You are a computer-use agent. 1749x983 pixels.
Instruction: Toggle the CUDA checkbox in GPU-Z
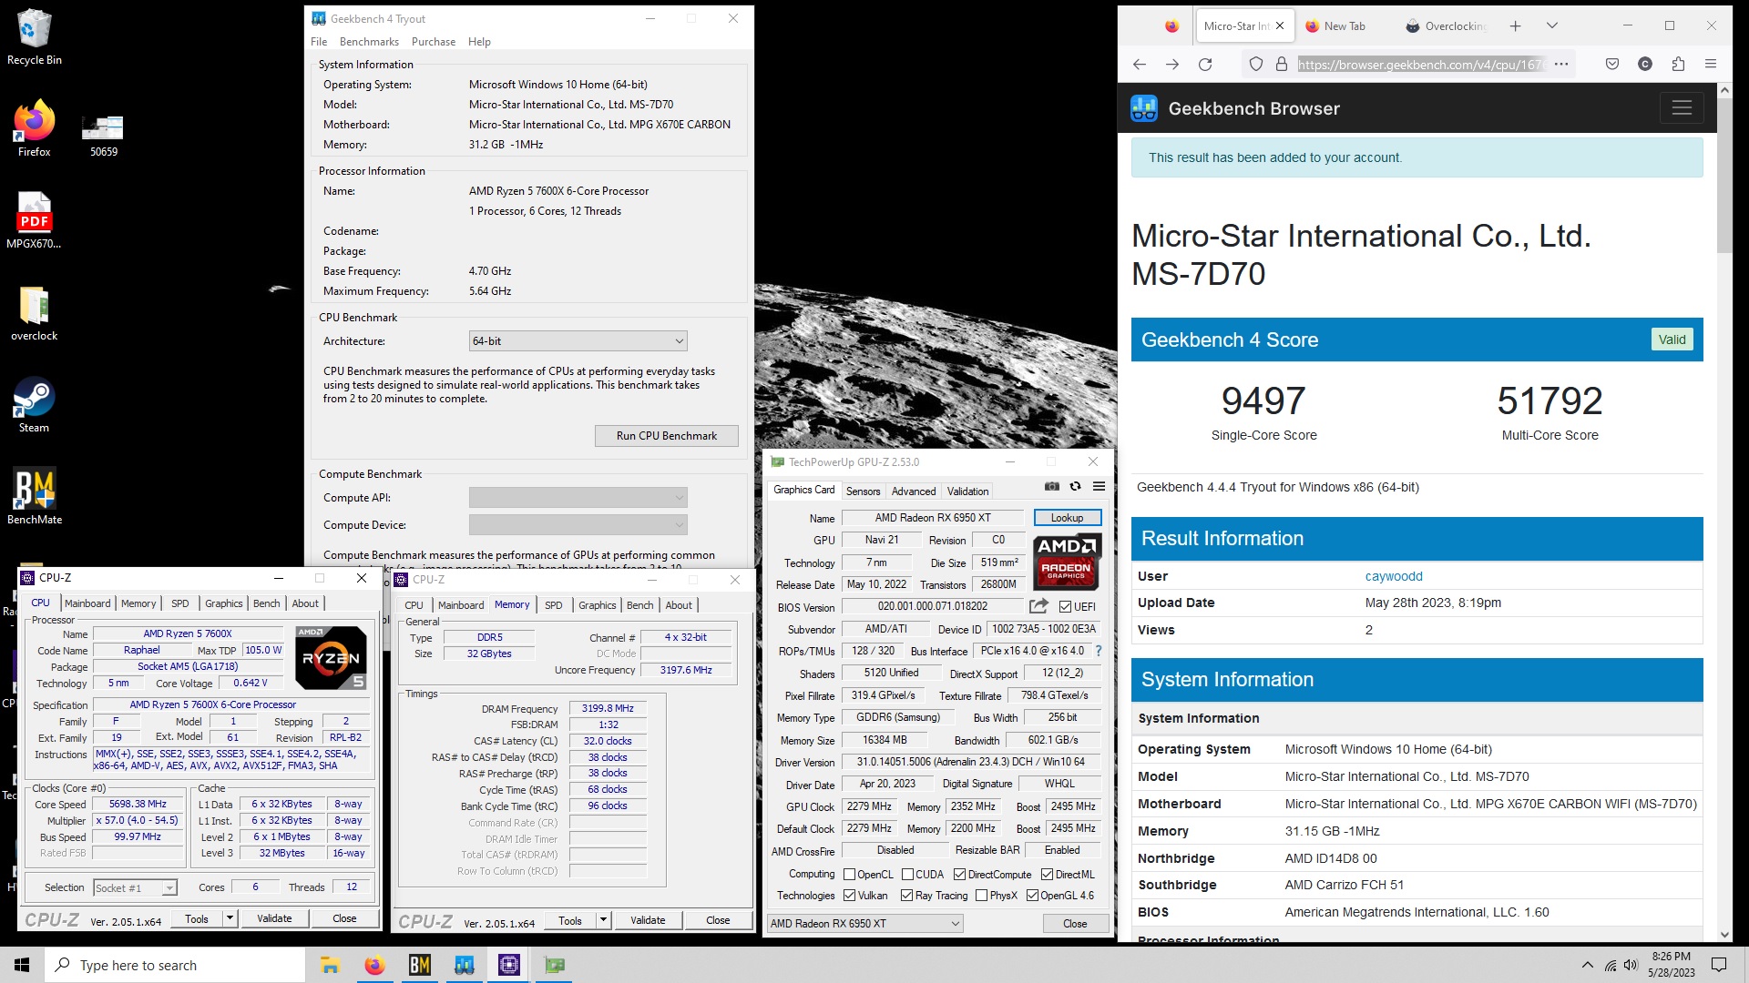(907, 875)
